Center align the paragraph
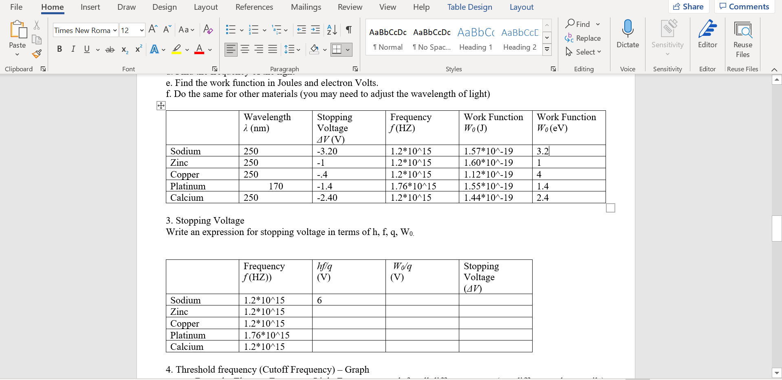The image size is (782, 380). (245, 50)
